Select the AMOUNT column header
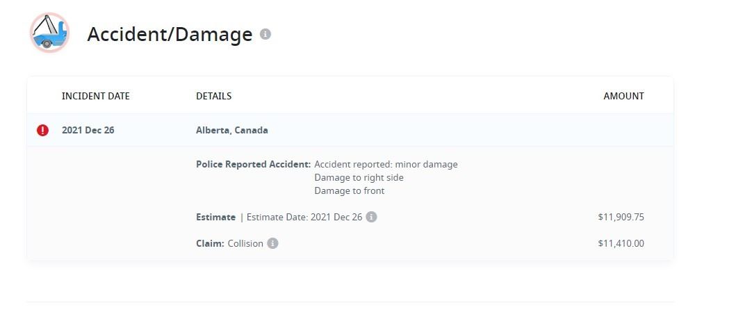Viewport: 736px width, 335px height. (623, 96)
